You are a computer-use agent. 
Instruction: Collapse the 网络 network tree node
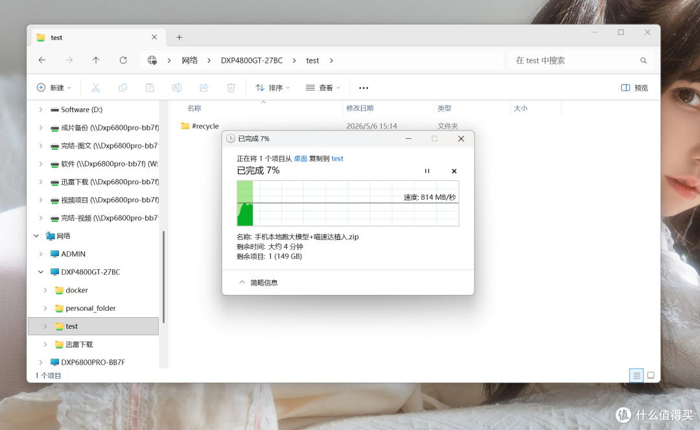tap(36, 236)
